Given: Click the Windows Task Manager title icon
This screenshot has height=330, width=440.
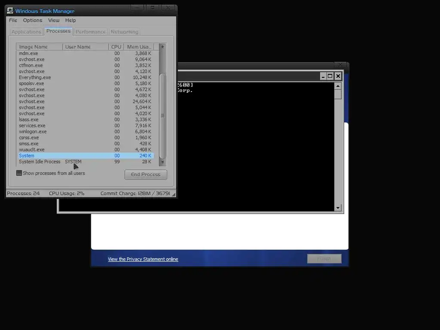Looking at the screenshot, I should click(x=10, y=11).
